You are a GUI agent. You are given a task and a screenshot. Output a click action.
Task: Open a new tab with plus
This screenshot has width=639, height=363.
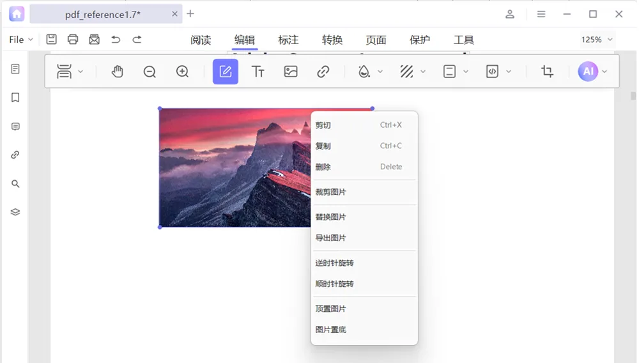point(190,14)
